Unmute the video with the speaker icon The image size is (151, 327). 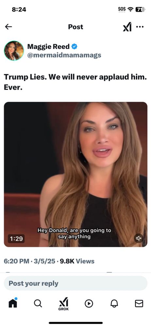click(139, 238)
